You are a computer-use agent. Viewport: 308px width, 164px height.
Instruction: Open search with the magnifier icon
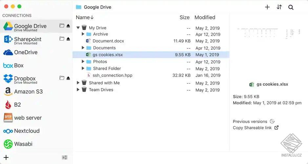pyautogui.click(x=291, y=7)
